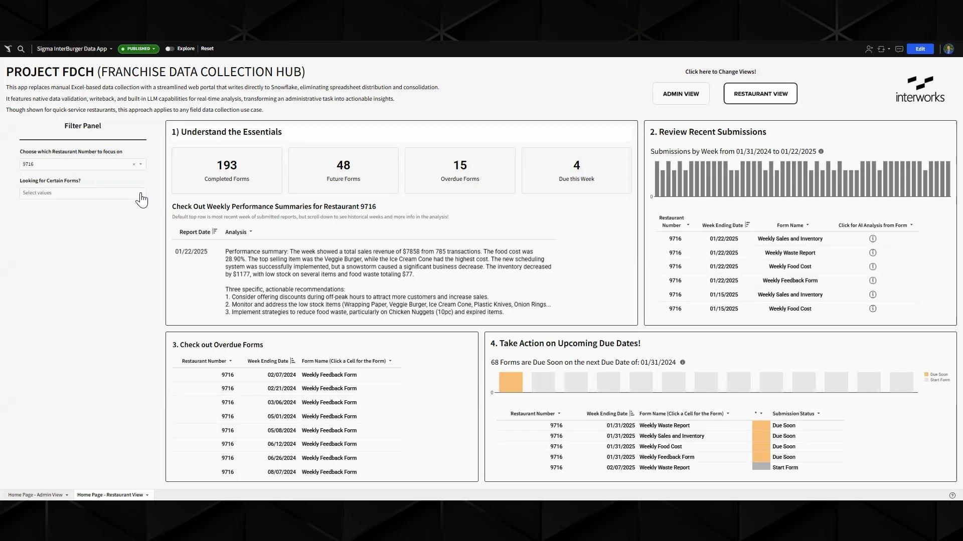
Task: Open Submission Status column dropdown
Action: pos(819,414)
